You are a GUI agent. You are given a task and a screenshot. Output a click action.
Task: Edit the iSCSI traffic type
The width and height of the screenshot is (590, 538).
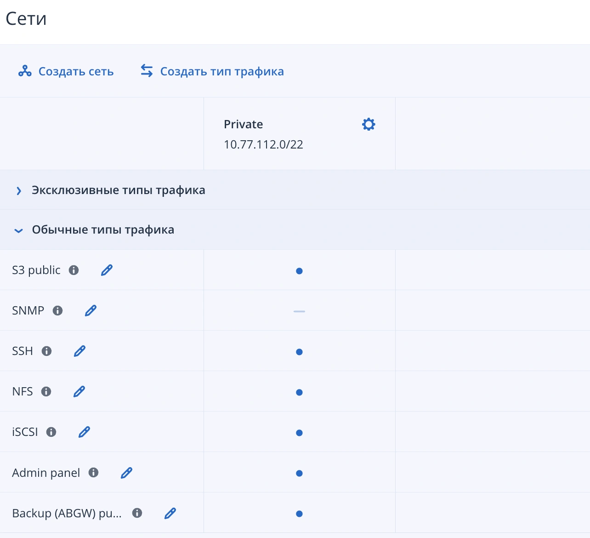[84, 432]
